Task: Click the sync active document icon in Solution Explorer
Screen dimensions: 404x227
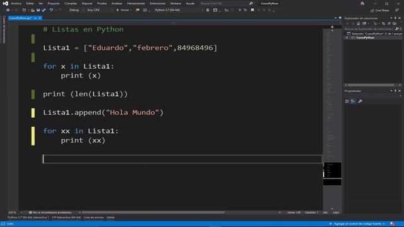Action: [x=383, y=23]
